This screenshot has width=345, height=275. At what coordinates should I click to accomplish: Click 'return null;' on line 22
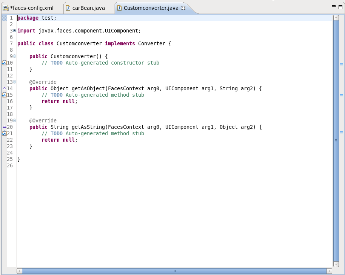pos(59,140)
